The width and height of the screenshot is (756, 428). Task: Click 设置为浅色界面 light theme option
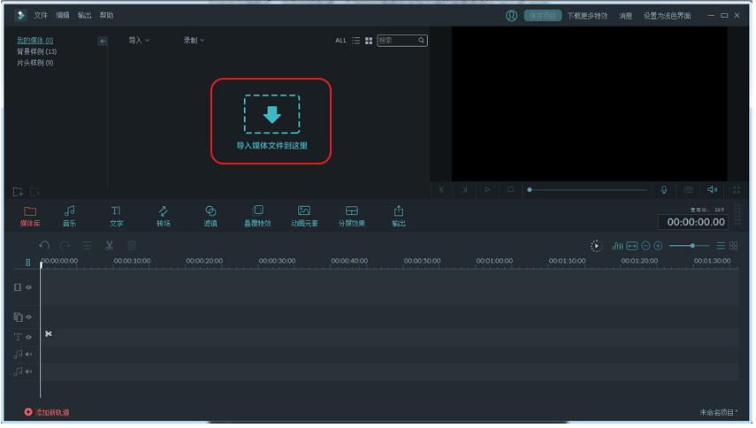667,16
